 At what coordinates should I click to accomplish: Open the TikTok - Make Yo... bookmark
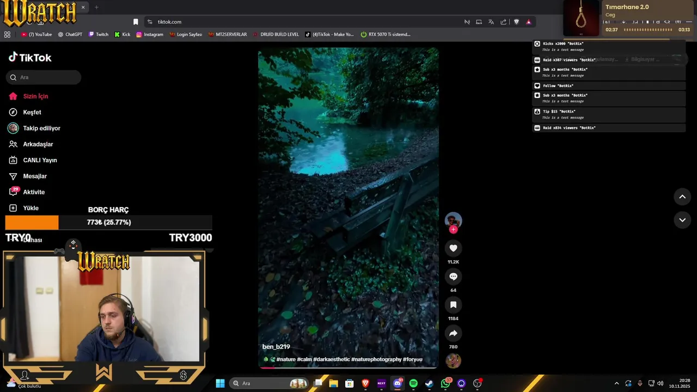(x=329, y=34)
